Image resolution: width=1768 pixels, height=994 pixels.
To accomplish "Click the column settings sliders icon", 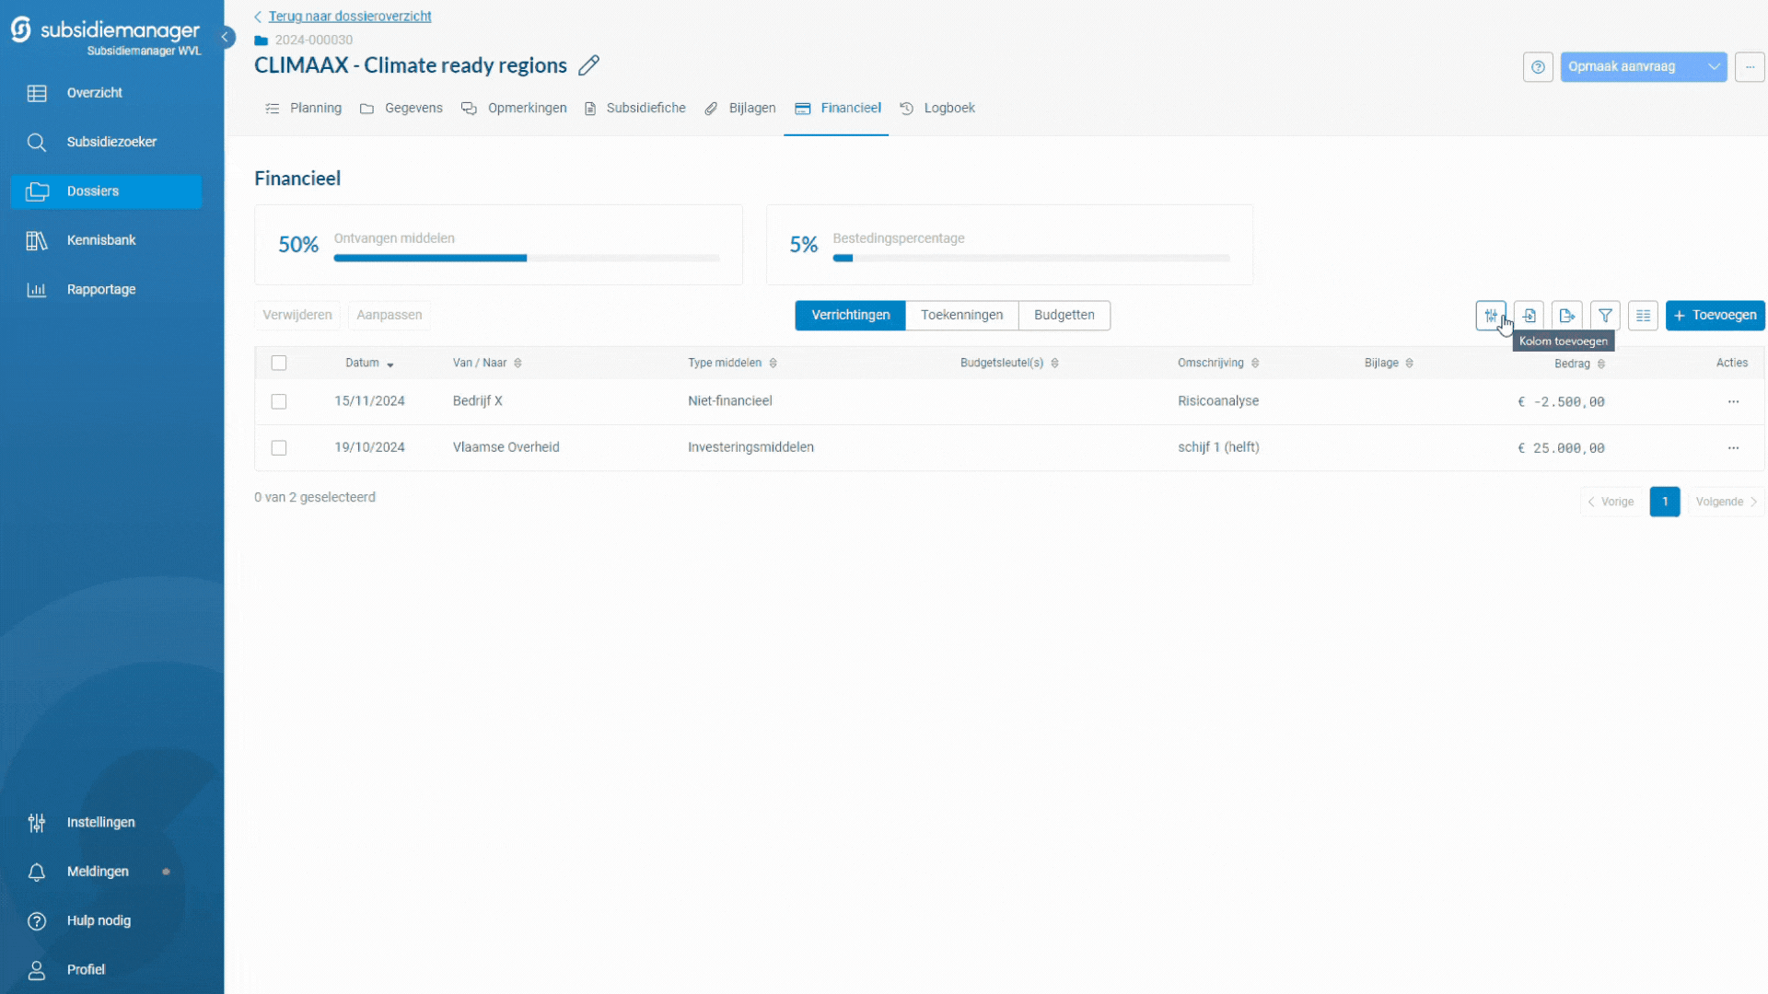I will [1490, 316].
